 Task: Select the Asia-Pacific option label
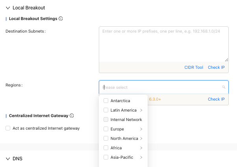coord(122,157)
